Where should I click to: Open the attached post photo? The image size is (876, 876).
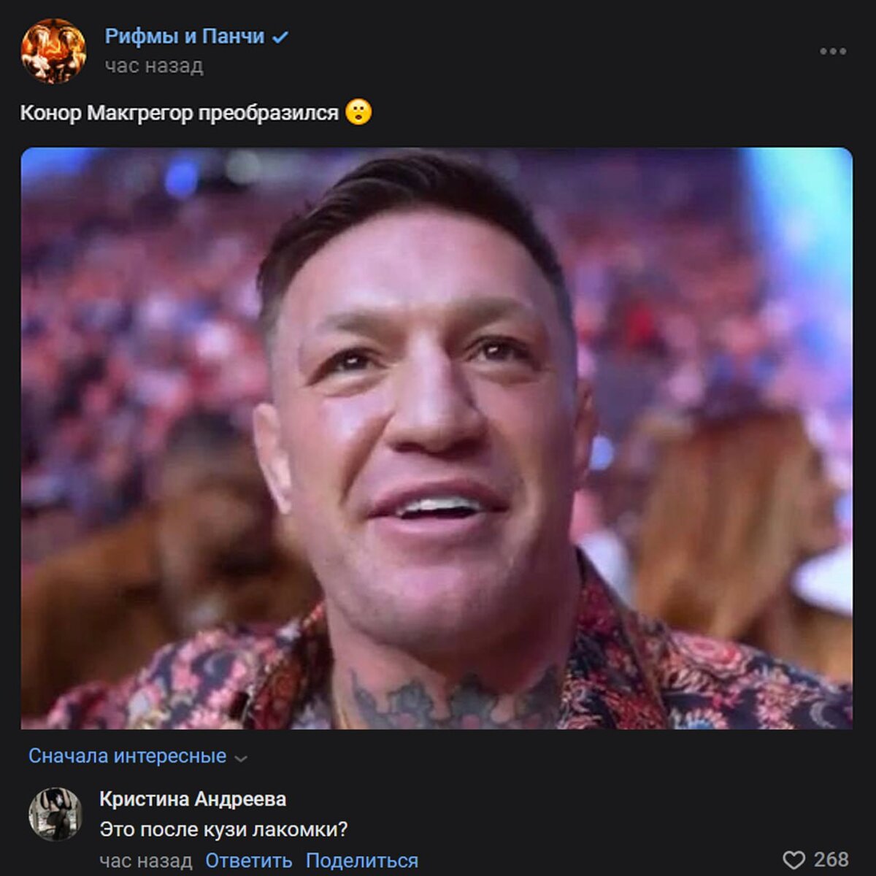tap(437, 438)
